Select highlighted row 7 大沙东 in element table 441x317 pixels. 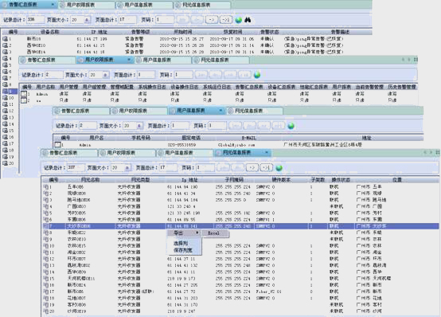240,226
